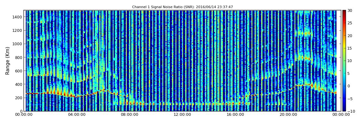361x127 pixels.
Task: Click the 'Range (Km)' y-axis label
Action: (x=8, y=61)
